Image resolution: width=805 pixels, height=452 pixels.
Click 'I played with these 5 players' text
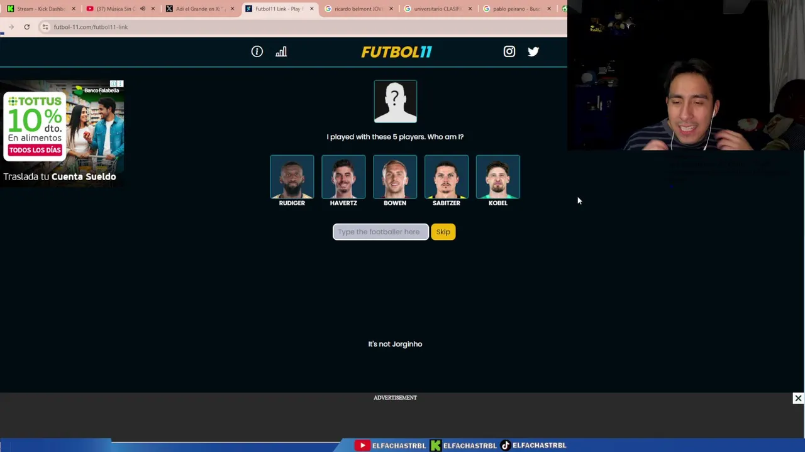coord(395,137)
